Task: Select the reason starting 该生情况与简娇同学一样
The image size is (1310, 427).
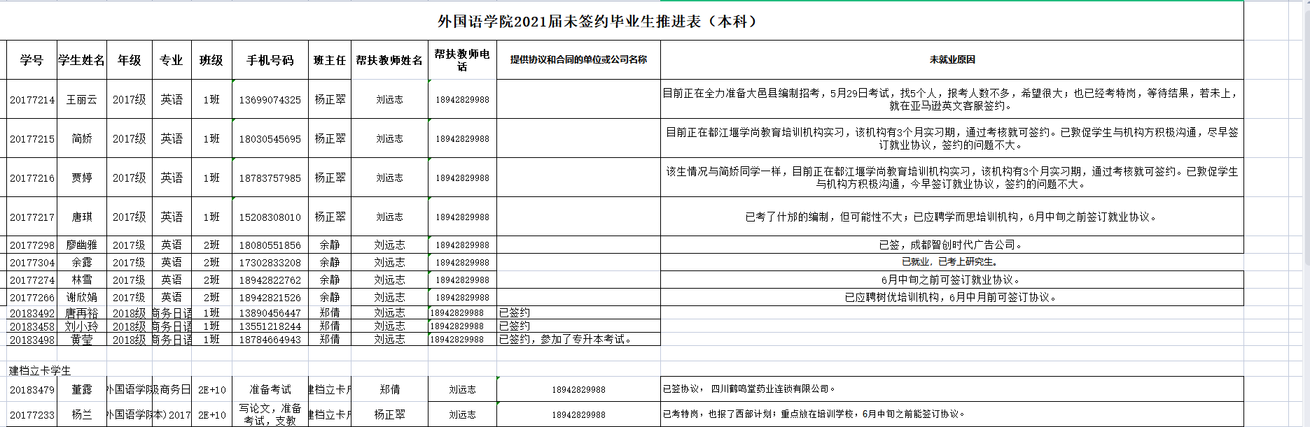Action: coord(952,178)
